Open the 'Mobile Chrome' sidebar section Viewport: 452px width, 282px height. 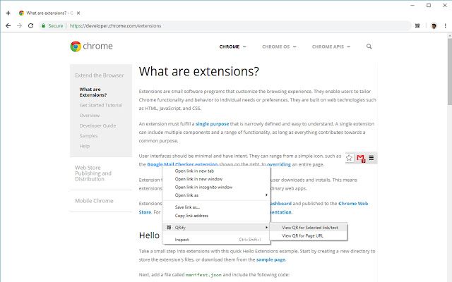(x=94, y=201)
